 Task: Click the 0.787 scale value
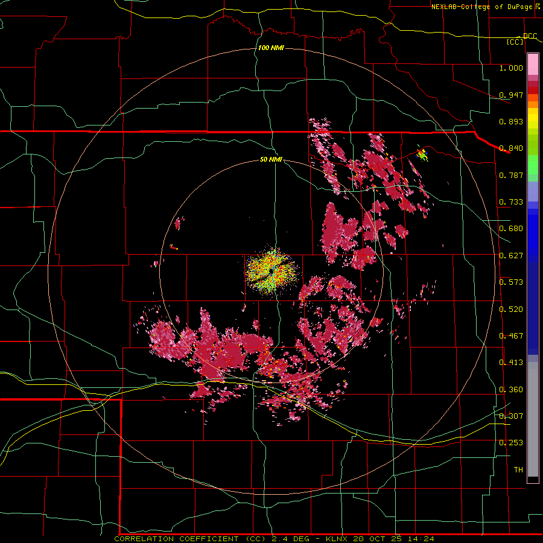[511, 175]
